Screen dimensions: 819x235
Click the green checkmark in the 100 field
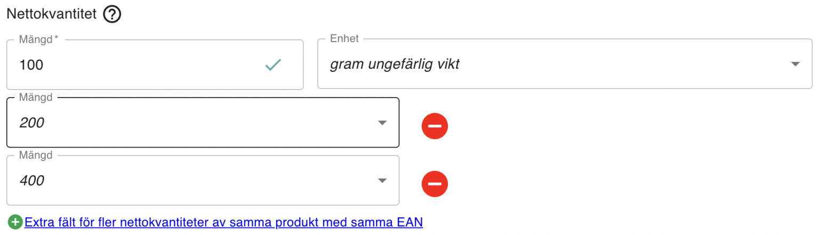pyautogui.click(x=273, y=65)
